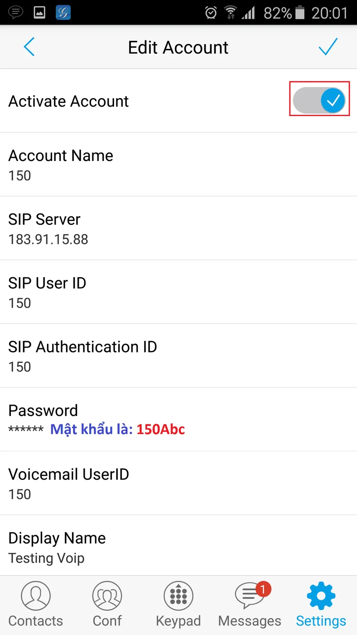Confirm changes with the checkmark icon

click(328, 46)
